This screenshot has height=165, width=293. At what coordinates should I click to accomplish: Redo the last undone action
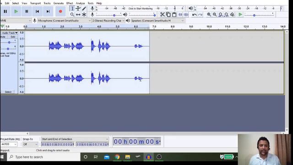(200, 15)
